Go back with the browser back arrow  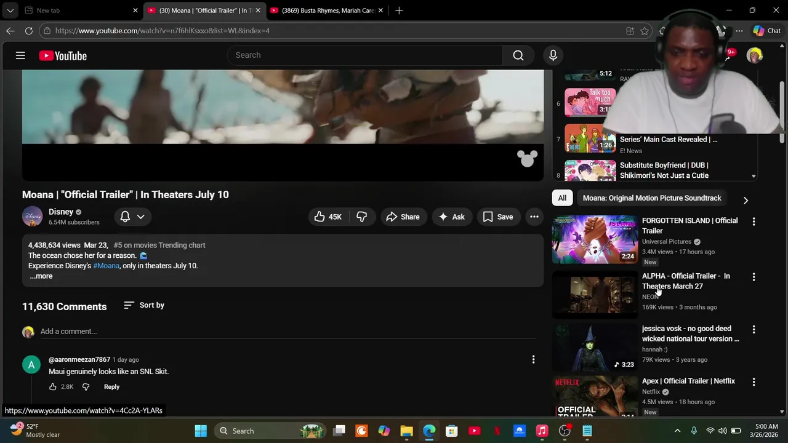click(10, 31)
